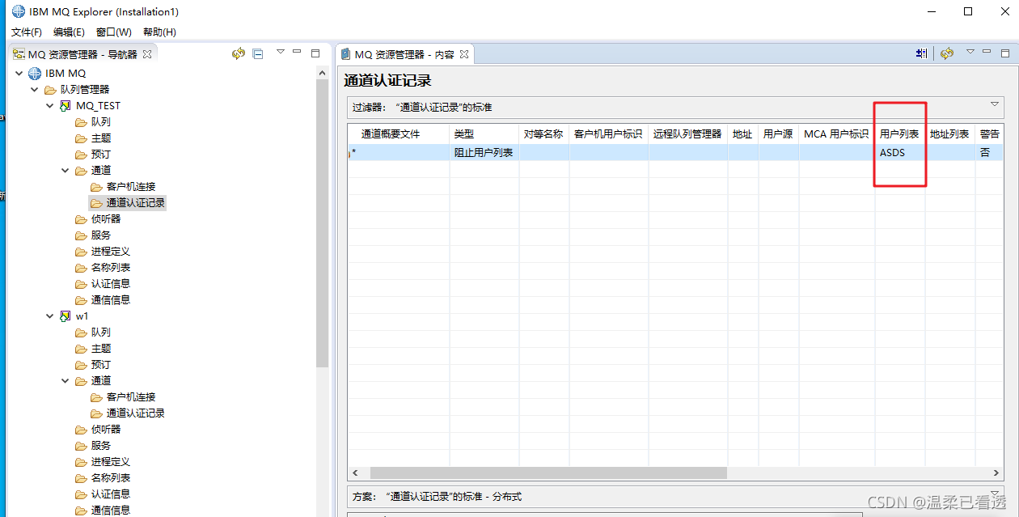
Task: Open 主题 folder under w1
Action: pyautogui.click(x=101, y=349)
